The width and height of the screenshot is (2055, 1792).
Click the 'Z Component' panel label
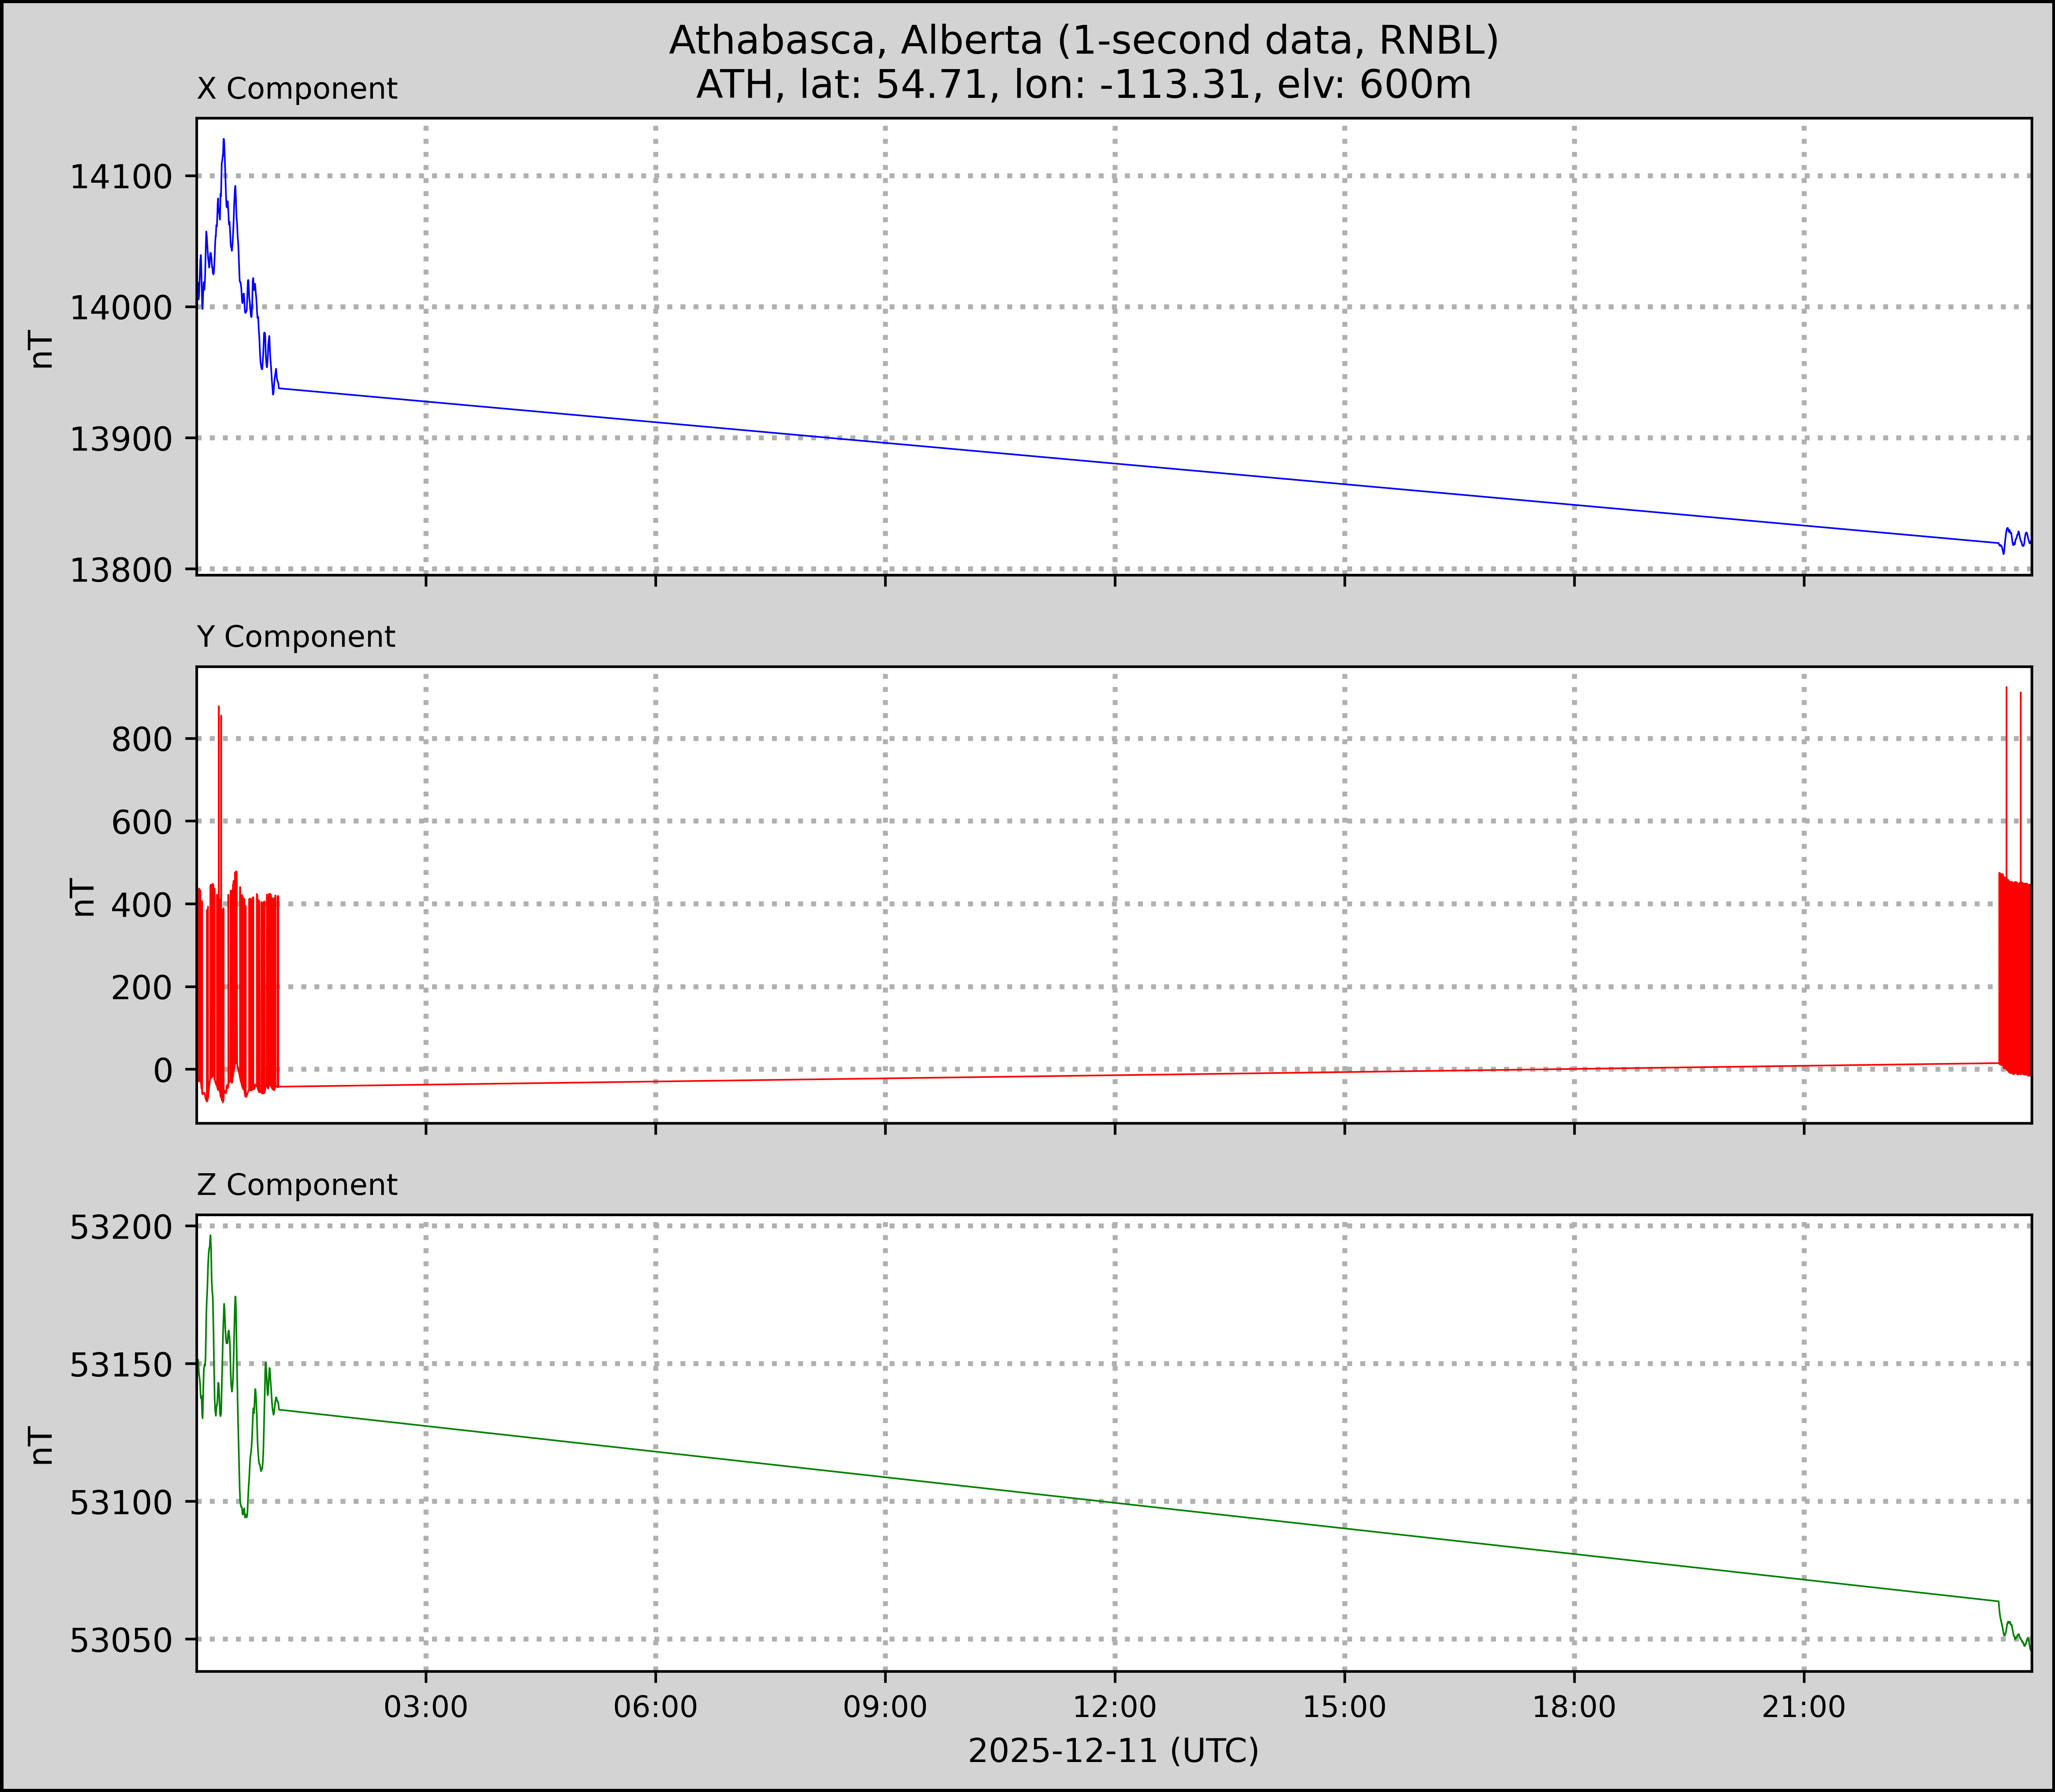[297, 1185]
